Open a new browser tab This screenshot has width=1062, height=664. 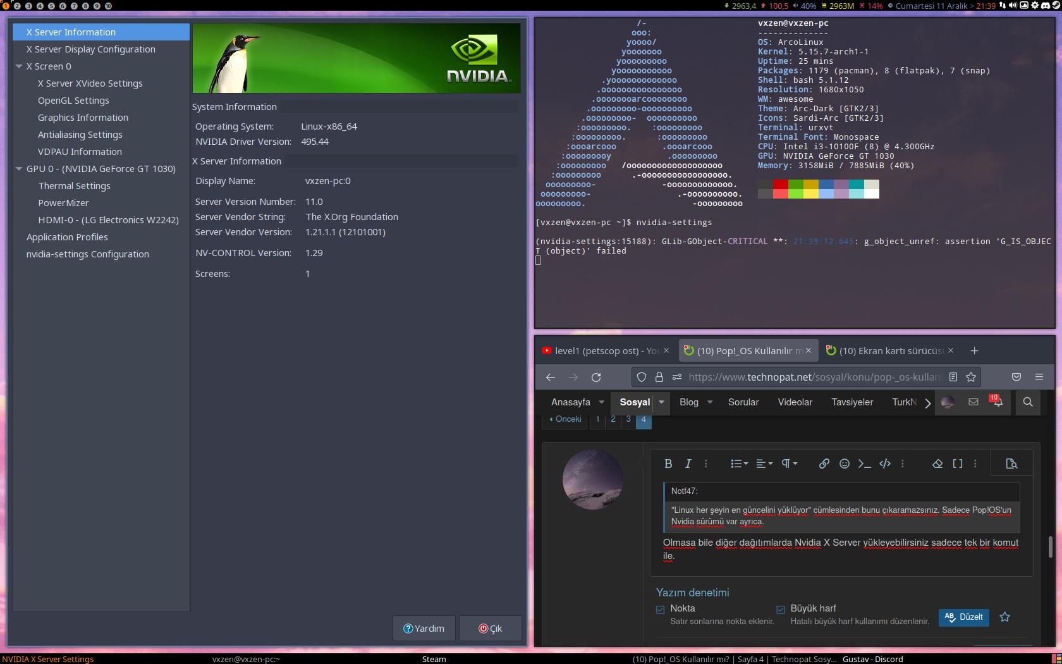(x=974, y=350)
